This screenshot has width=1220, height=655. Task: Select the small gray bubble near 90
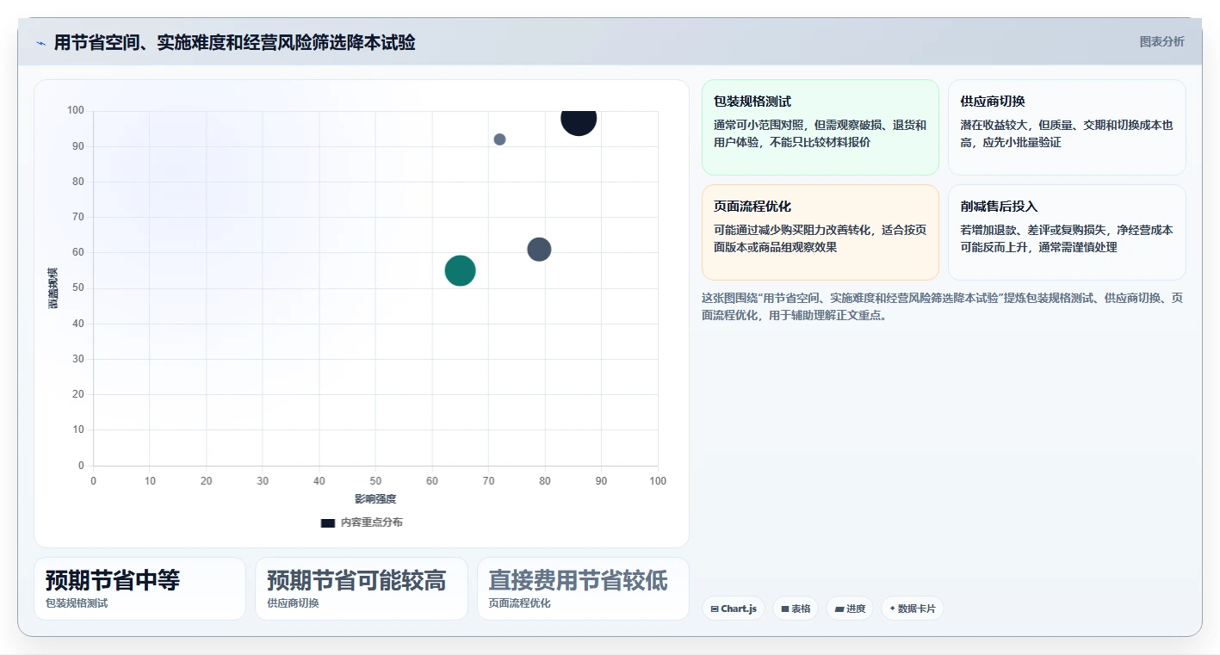(499, 139)
